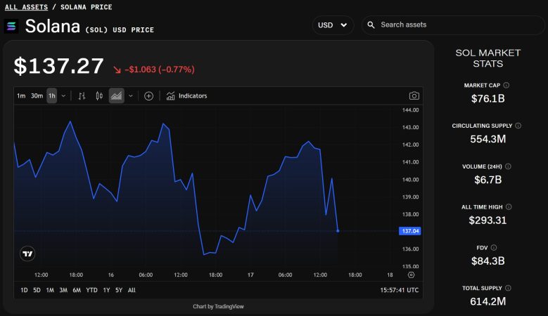Open the USD currency dropdown
This screenshot has height=316, width=548.
tap(333, 25)
